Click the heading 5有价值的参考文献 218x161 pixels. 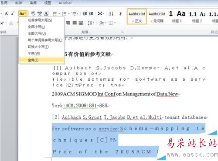coord(88,54)
